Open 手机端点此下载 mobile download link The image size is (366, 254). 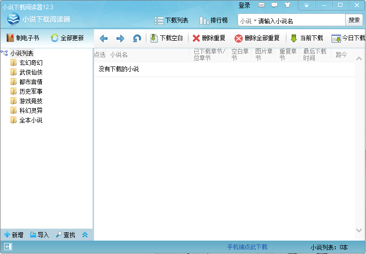[248, 247]
